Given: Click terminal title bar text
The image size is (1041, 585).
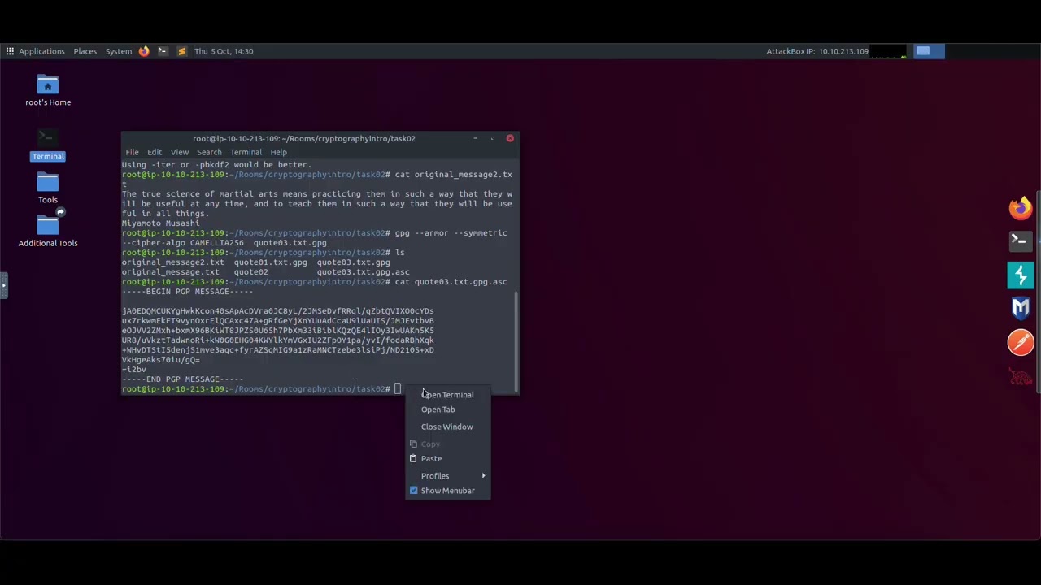Looking at the screenshot, I should click(x=304, y=138).
